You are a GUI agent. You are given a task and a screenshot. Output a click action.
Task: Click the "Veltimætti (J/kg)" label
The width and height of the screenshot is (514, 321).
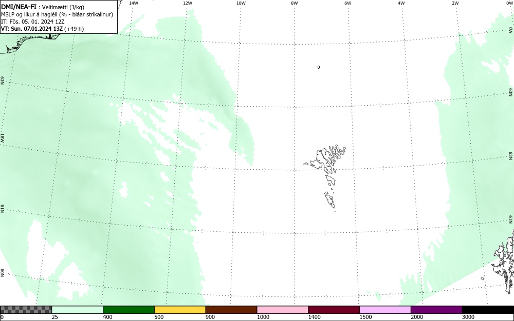tap(63, 7)
